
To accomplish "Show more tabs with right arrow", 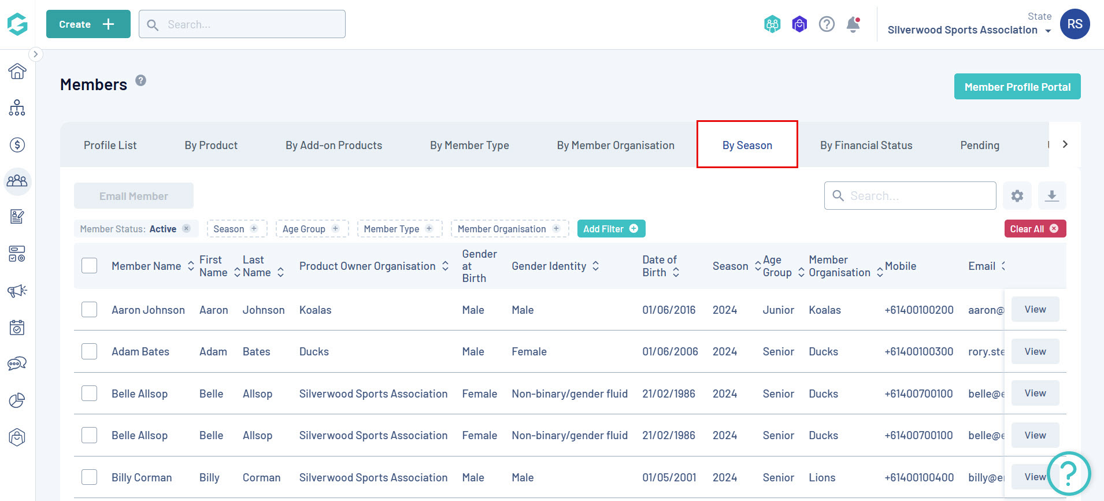I will (x=1065, y=144).
